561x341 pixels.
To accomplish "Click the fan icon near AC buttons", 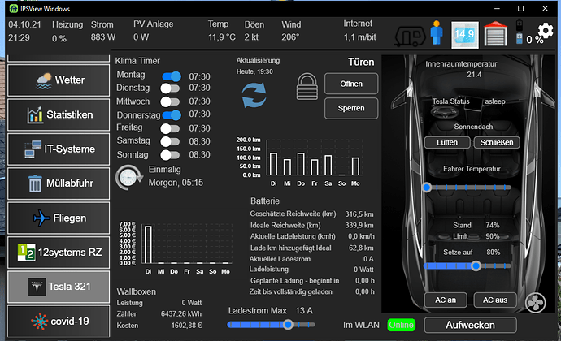I will [x=535, y=303].
